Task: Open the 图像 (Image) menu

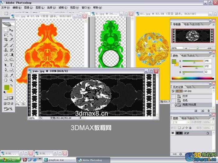Action: pos(29,8)
